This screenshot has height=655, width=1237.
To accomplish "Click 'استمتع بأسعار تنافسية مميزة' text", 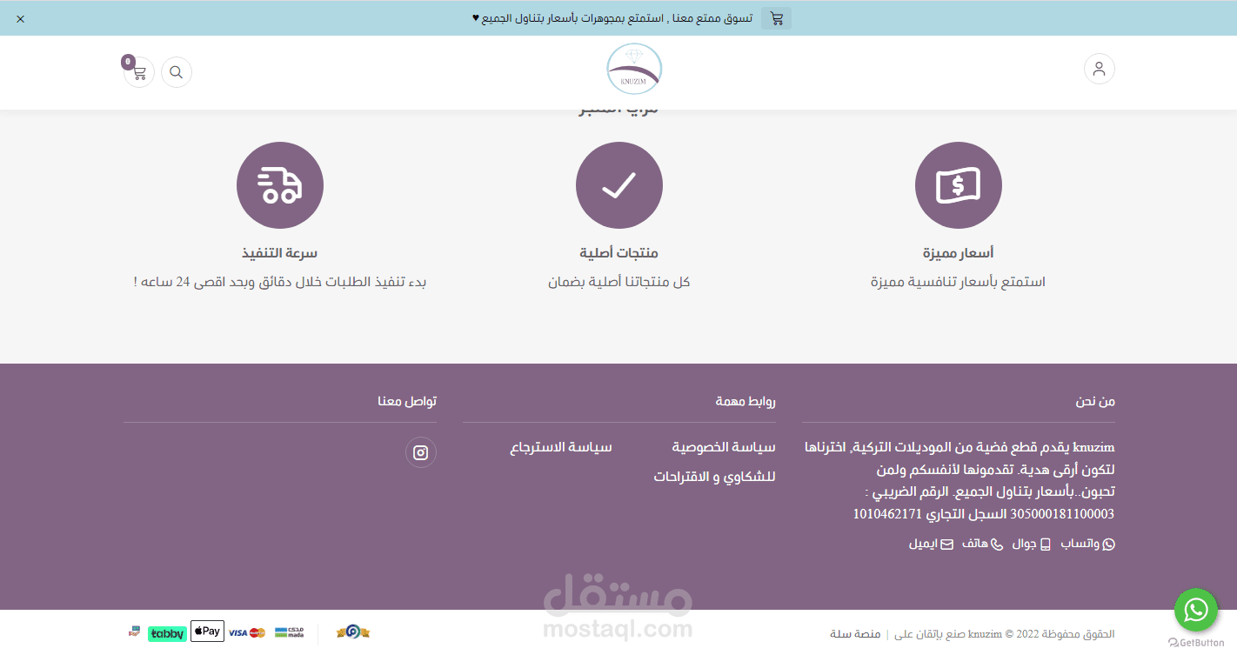I will [958, 282].
